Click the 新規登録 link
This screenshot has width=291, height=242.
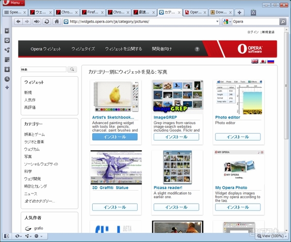268,32
